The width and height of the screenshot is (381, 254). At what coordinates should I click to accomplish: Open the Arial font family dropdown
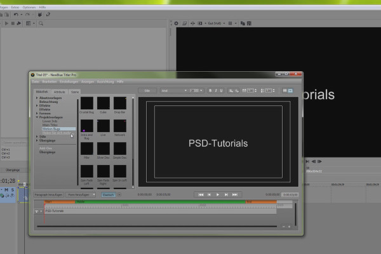185,91
